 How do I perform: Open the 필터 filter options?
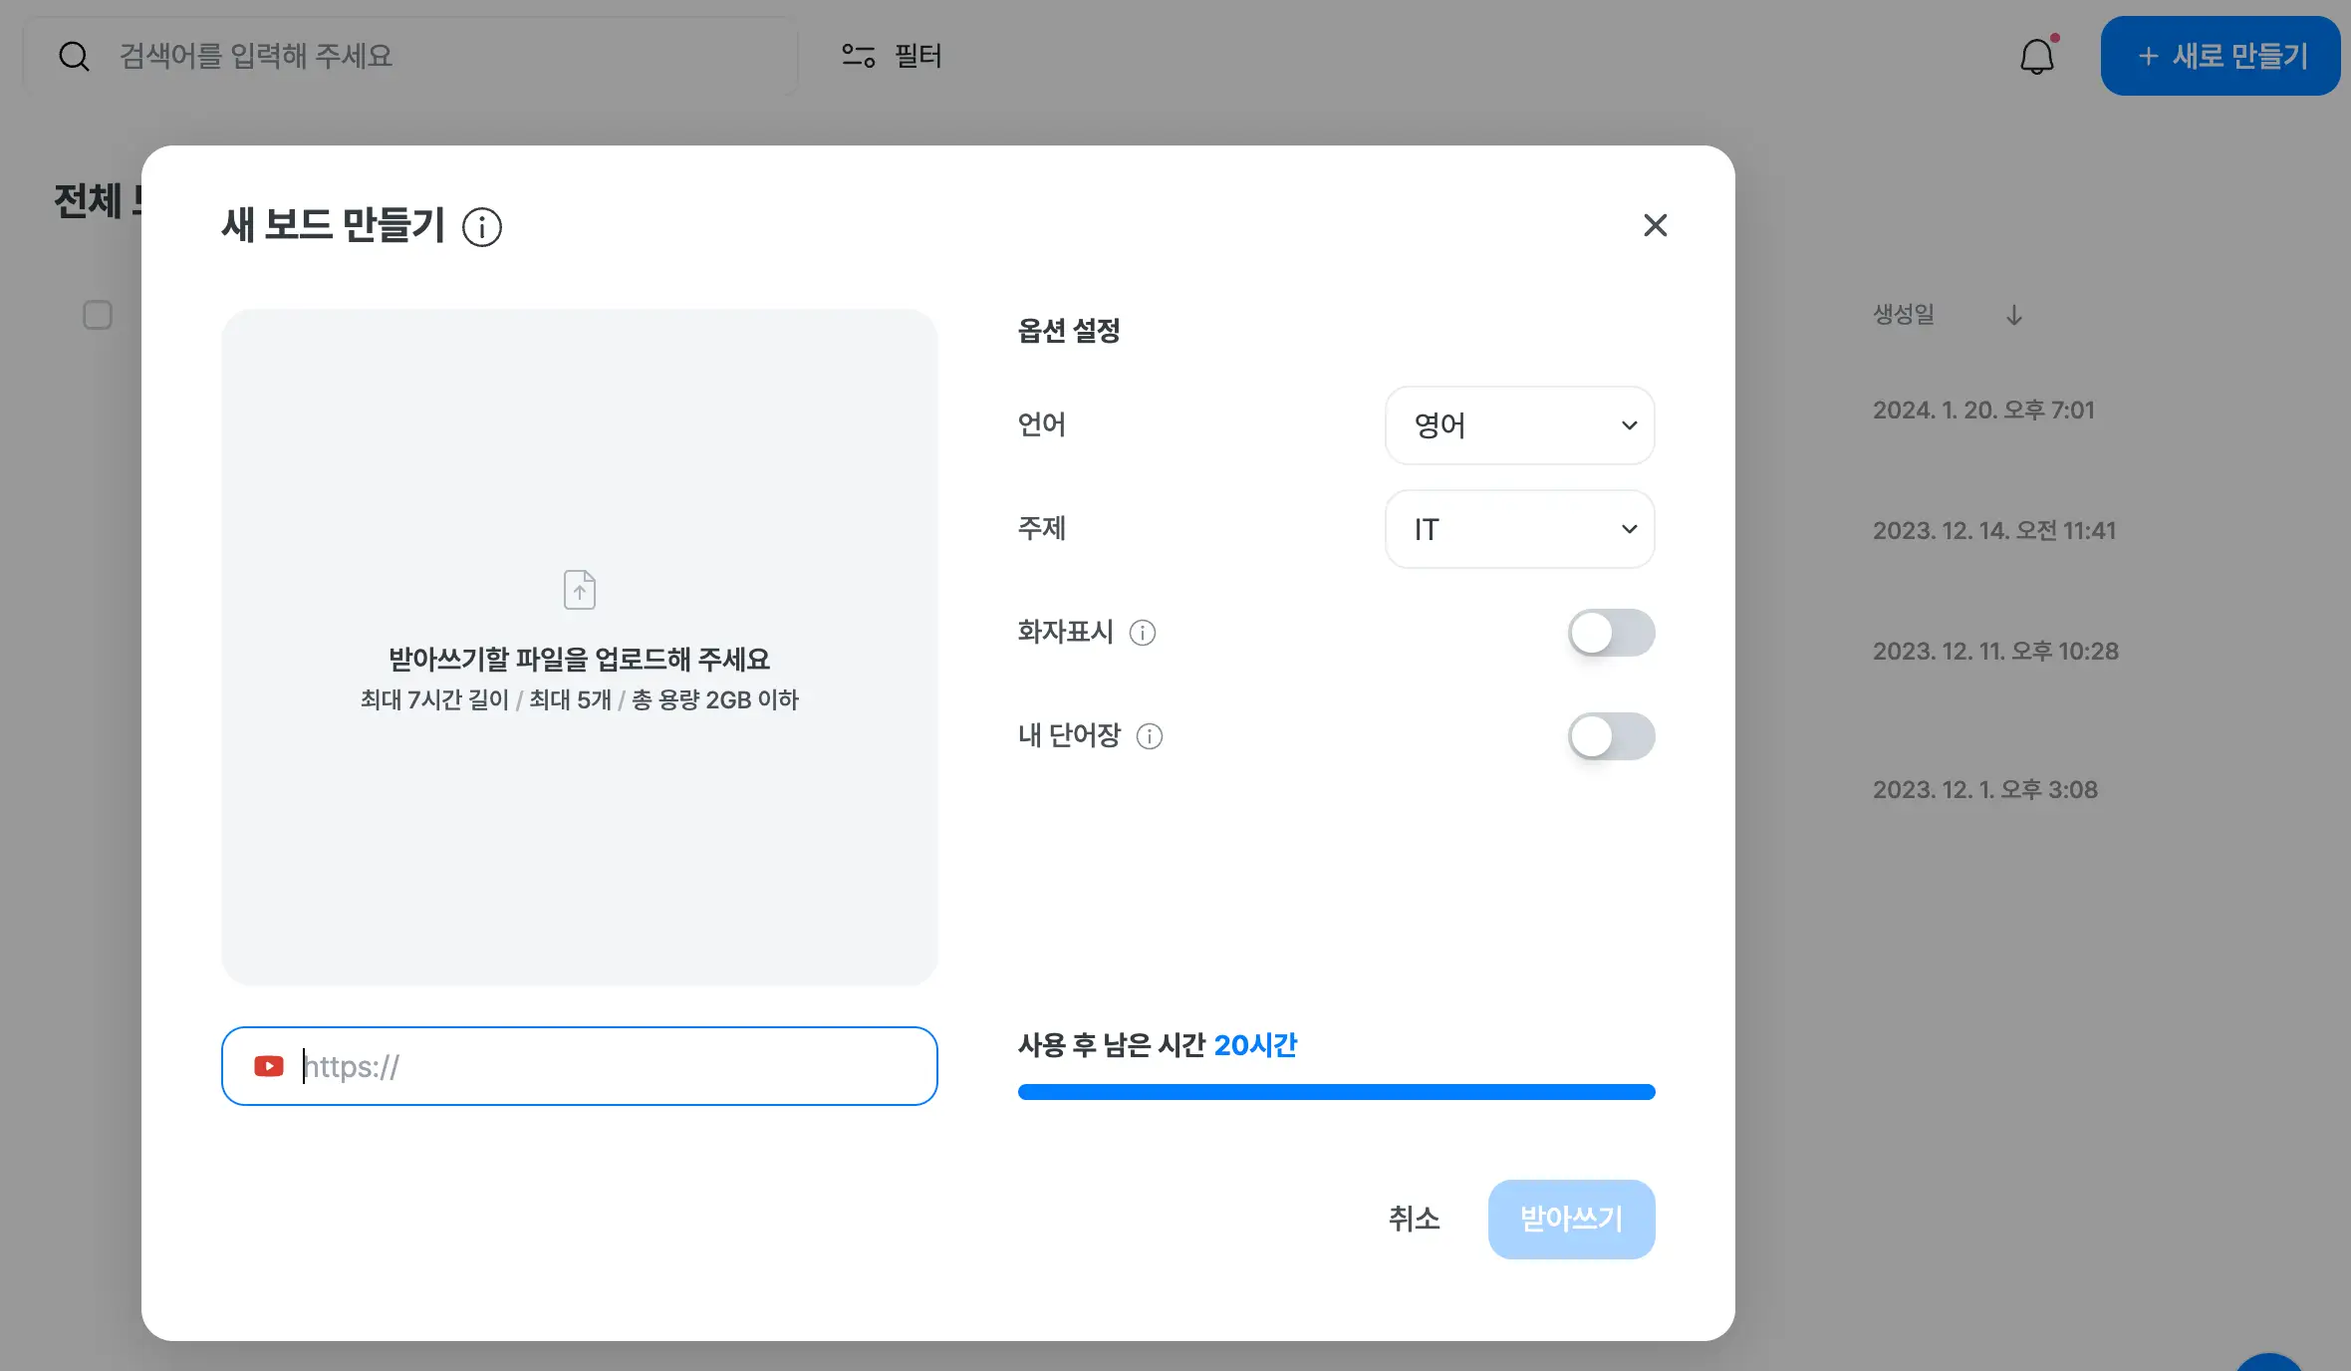point(891,56)
